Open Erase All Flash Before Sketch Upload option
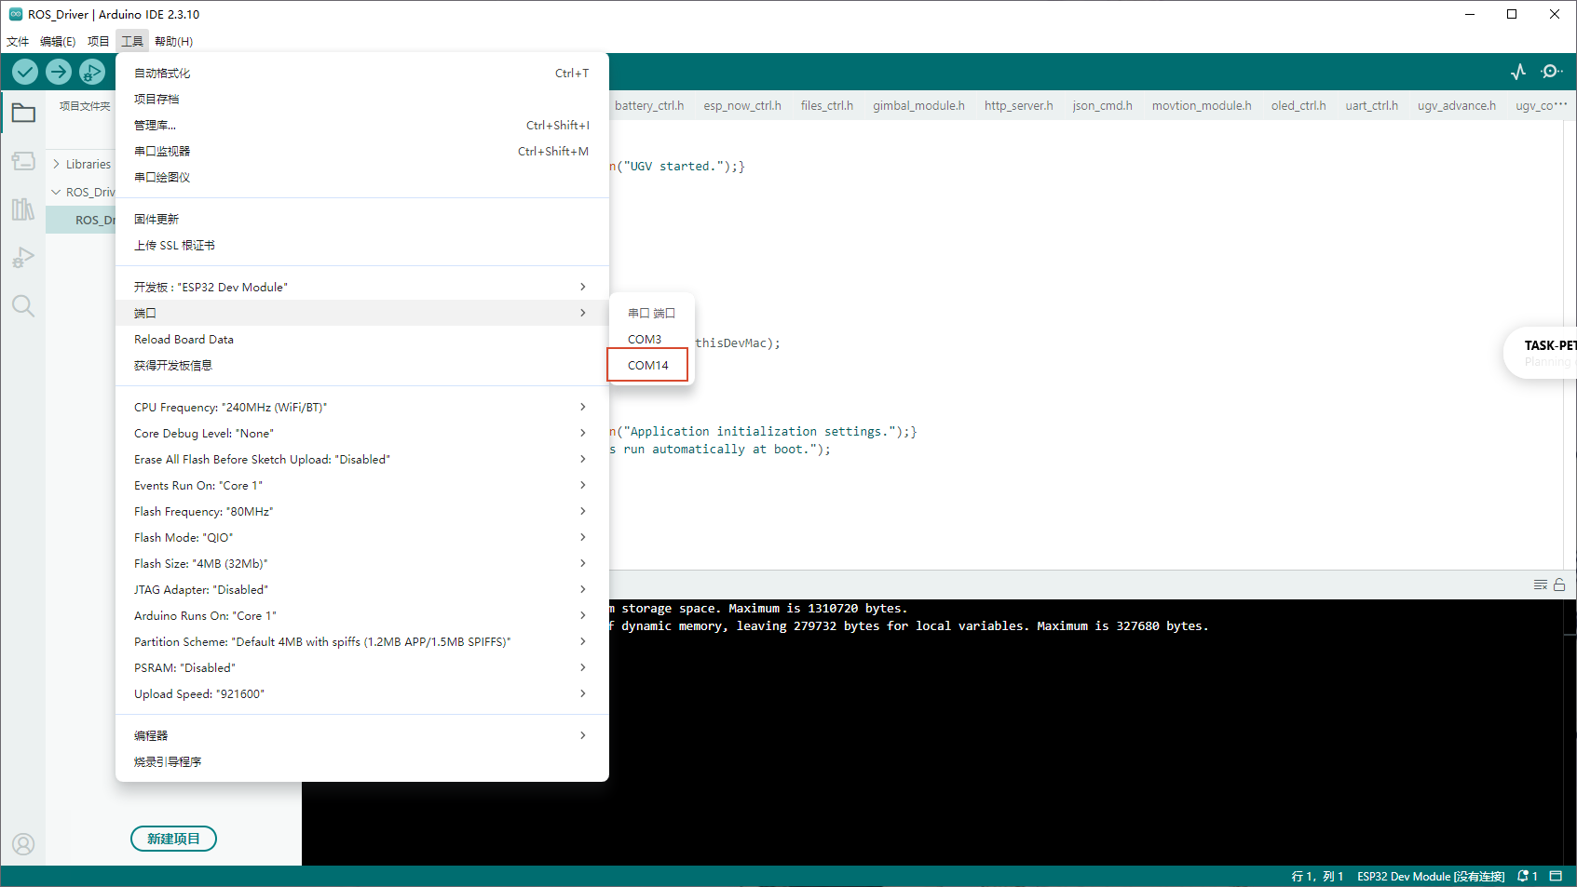This screenshot has height=887, width=1577. (362, 459)
